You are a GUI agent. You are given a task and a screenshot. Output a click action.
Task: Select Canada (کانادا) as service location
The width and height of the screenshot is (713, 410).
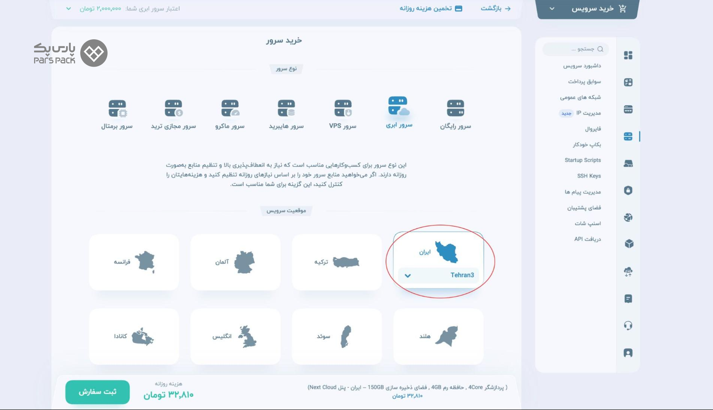(134, 336)
